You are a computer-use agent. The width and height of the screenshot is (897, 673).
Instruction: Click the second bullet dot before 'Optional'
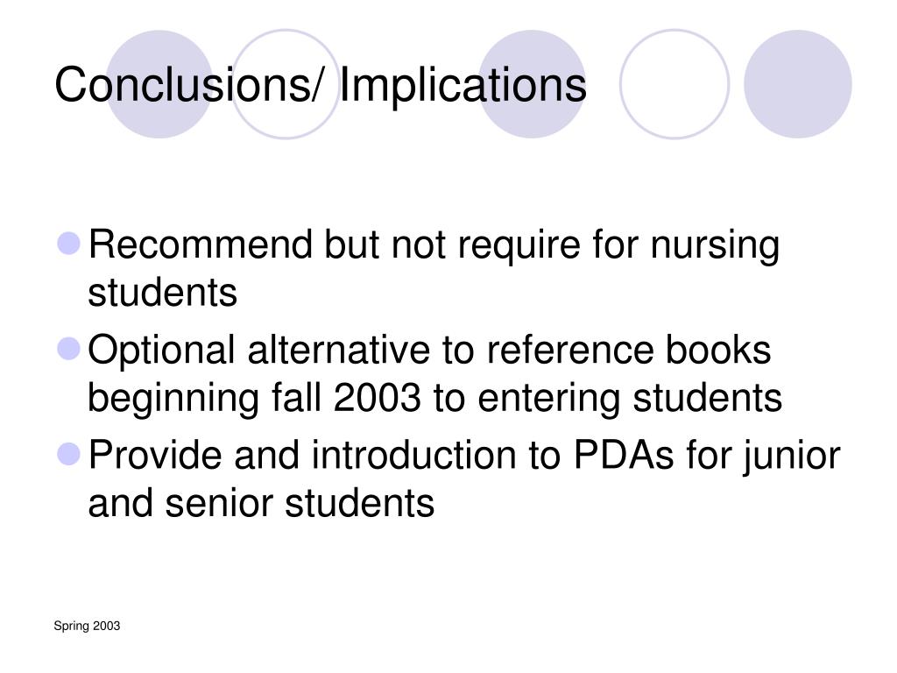click(69, 349)
